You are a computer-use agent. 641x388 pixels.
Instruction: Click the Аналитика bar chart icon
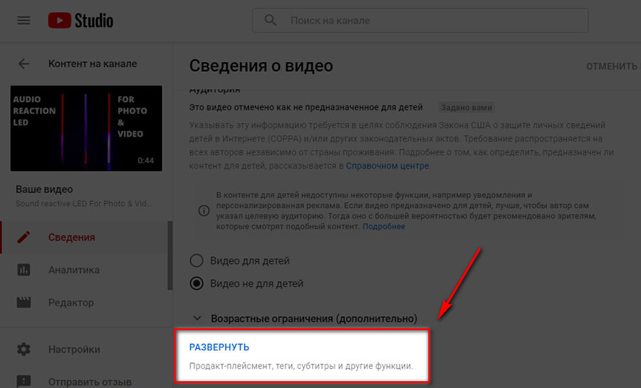point(24,270)
